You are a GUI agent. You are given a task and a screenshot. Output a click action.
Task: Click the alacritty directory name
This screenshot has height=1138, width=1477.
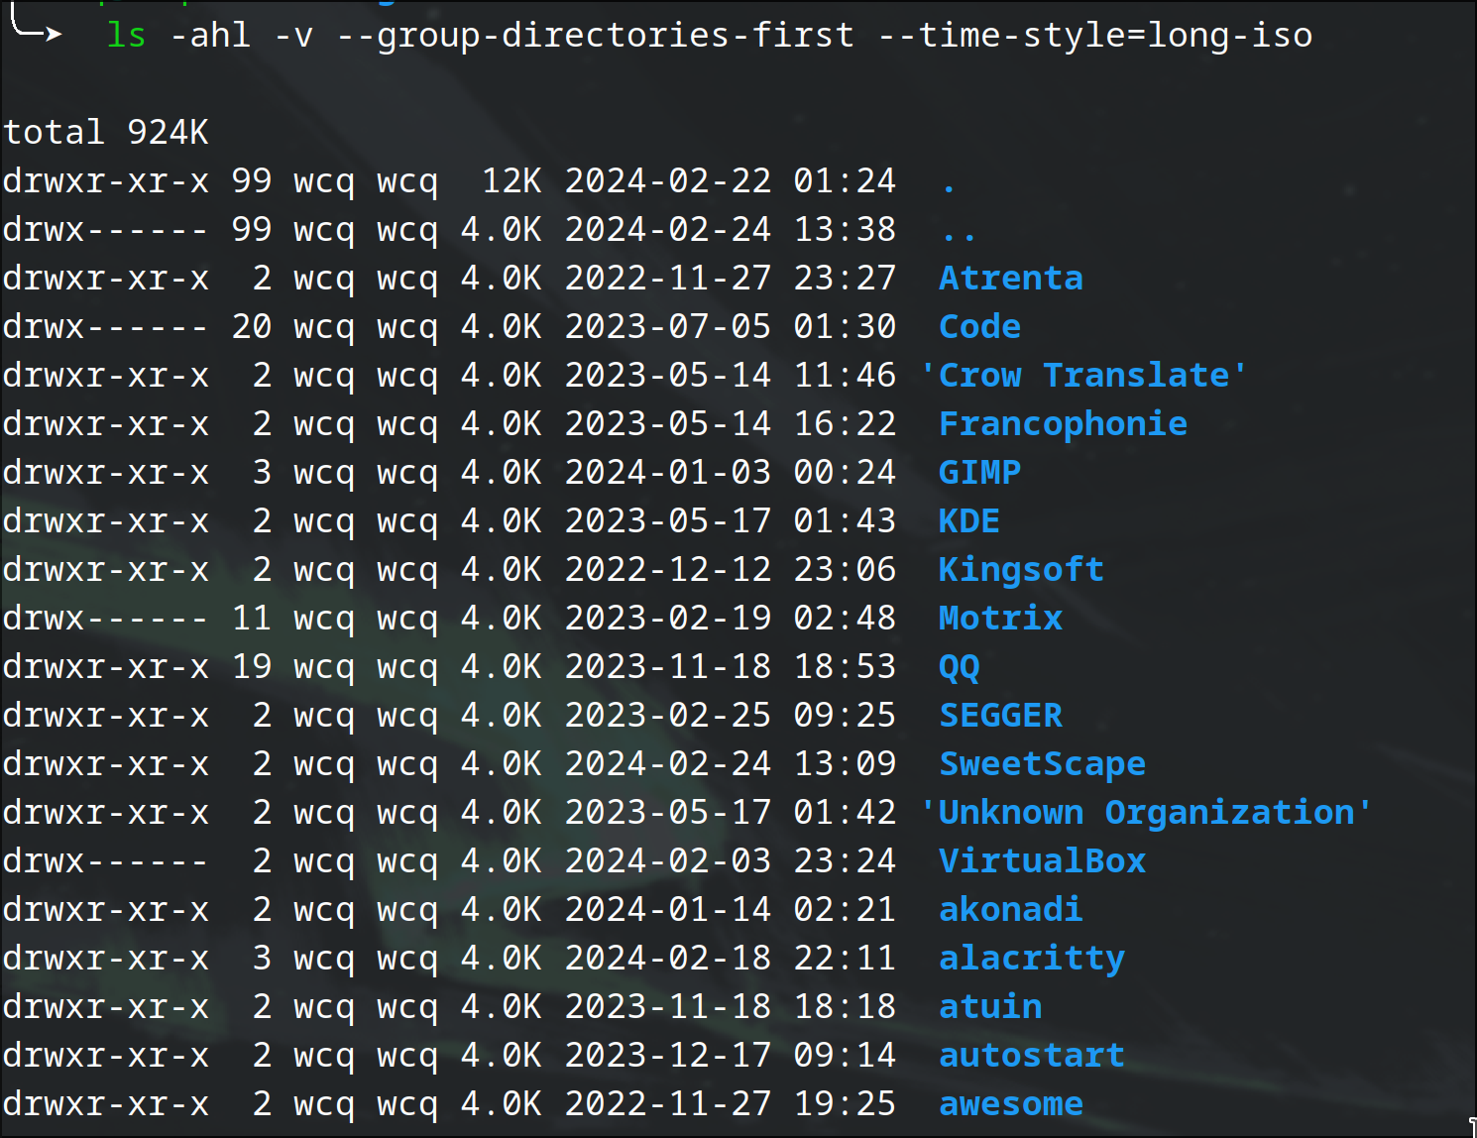coord(1032,958)
